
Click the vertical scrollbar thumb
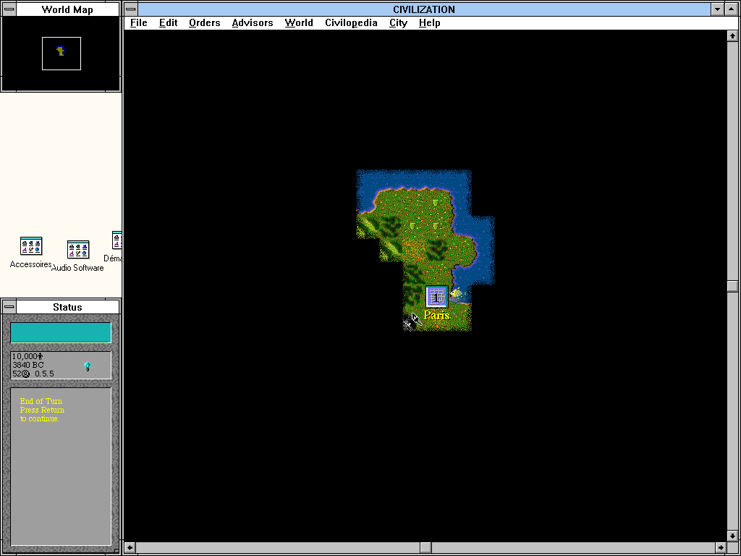tap(732, 286)
